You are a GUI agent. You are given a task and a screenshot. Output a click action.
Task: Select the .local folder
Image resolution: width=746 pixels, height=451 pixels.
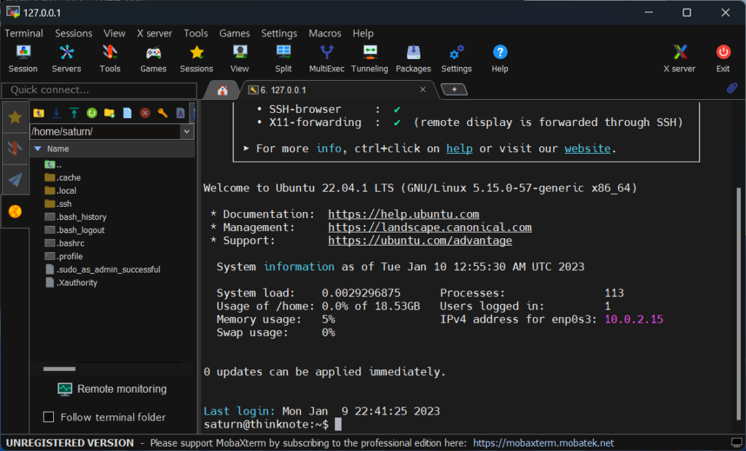[60, 191]
